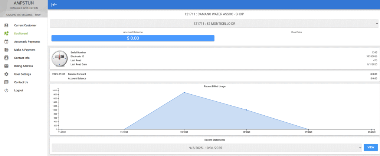This screenshot has height=156, width=380.
Task: Expand the Recent Statements date range dropdown
Action: [x=207, y=148]
